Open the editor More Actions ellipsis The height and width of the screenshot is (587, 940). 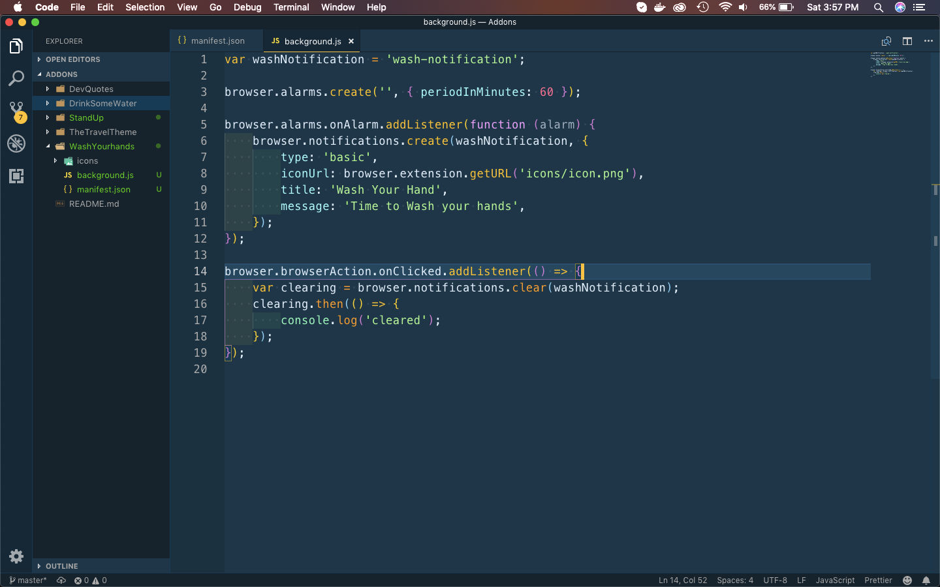coord(928,41)
